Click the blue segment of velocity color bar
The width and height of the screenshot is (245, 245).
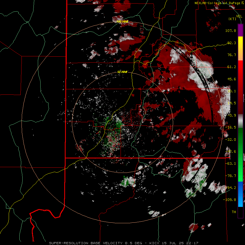pos(240,194)
